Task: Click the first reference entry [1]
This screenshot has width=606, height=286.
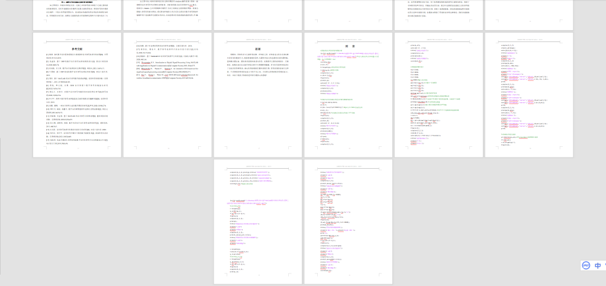Action: [77, 55]
